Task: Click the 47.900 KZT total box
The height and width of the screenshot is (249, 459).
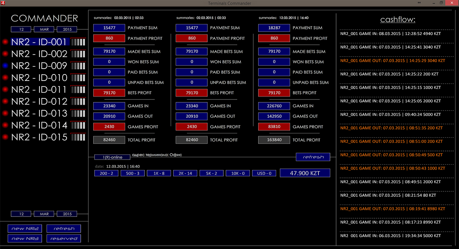Action: (305, 173)
